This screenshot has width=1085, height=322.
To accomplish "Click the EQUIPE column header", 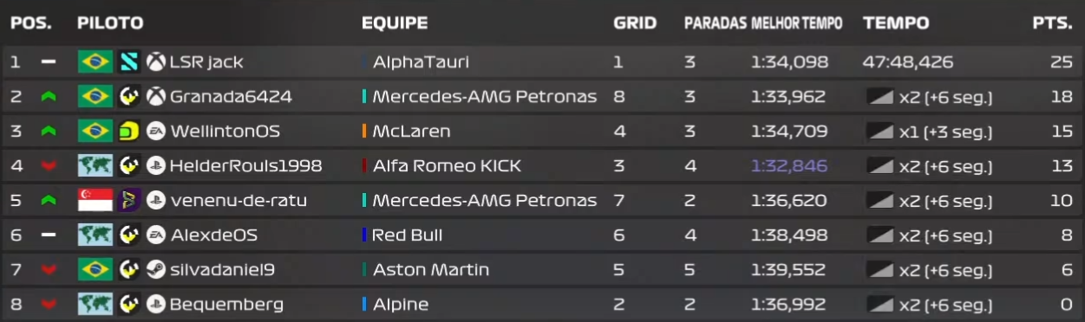I will [395, 23].
